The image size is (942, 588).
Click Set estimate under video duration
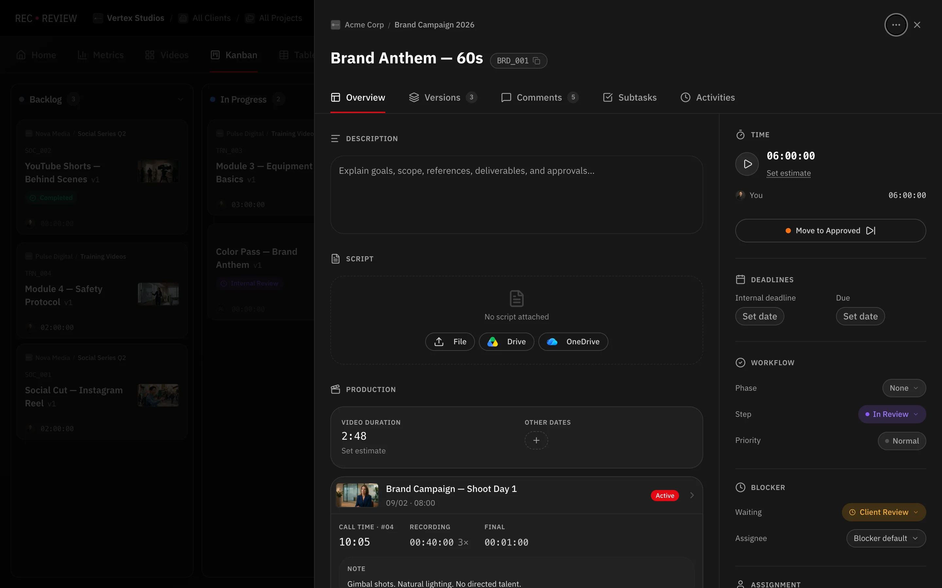click(x=363, y=451)
